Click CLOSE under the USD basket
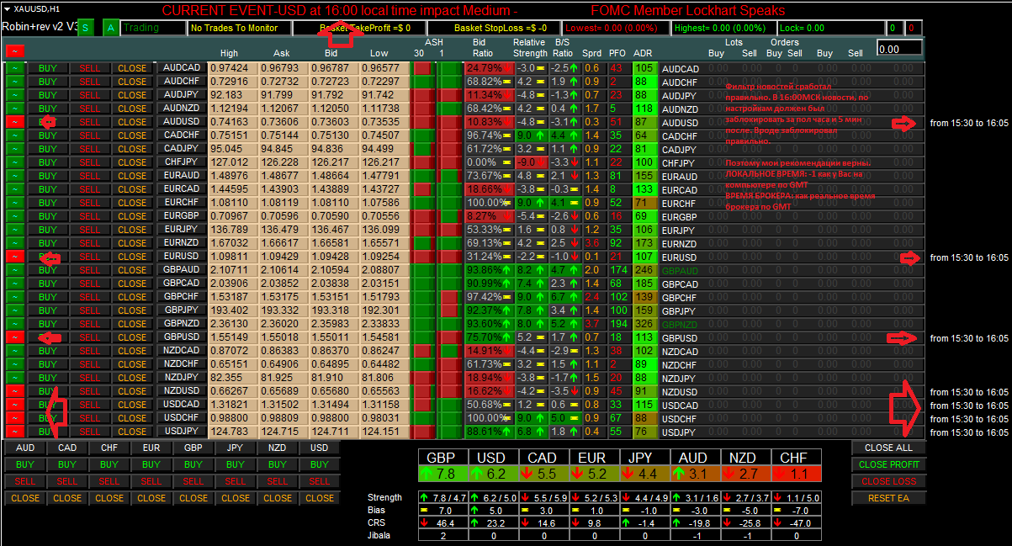 [320, 498]
